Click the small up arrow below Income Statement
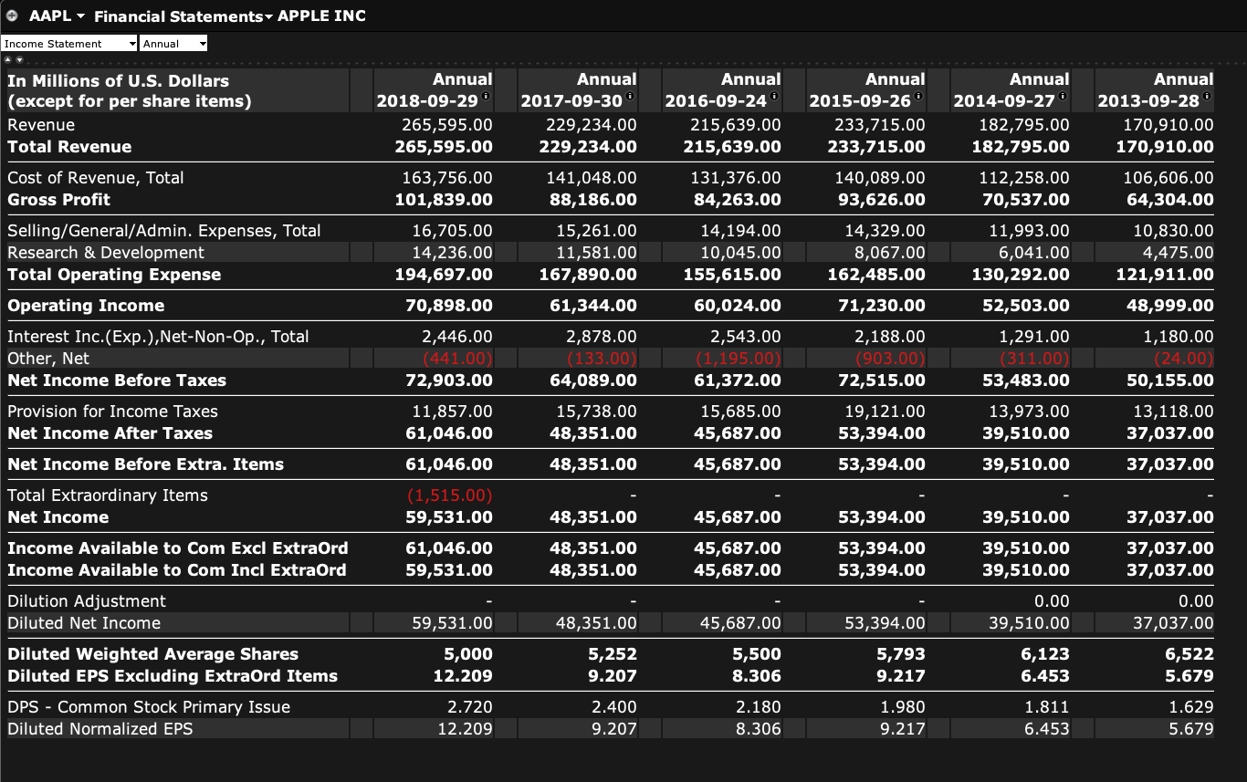The height and width of the screenshot is (782, 1247). point(7,59)
